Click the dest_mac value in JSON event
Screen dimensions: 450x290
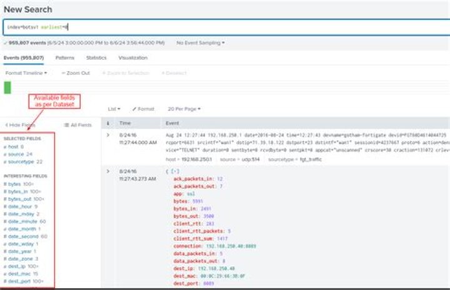[x=222, y=276]
